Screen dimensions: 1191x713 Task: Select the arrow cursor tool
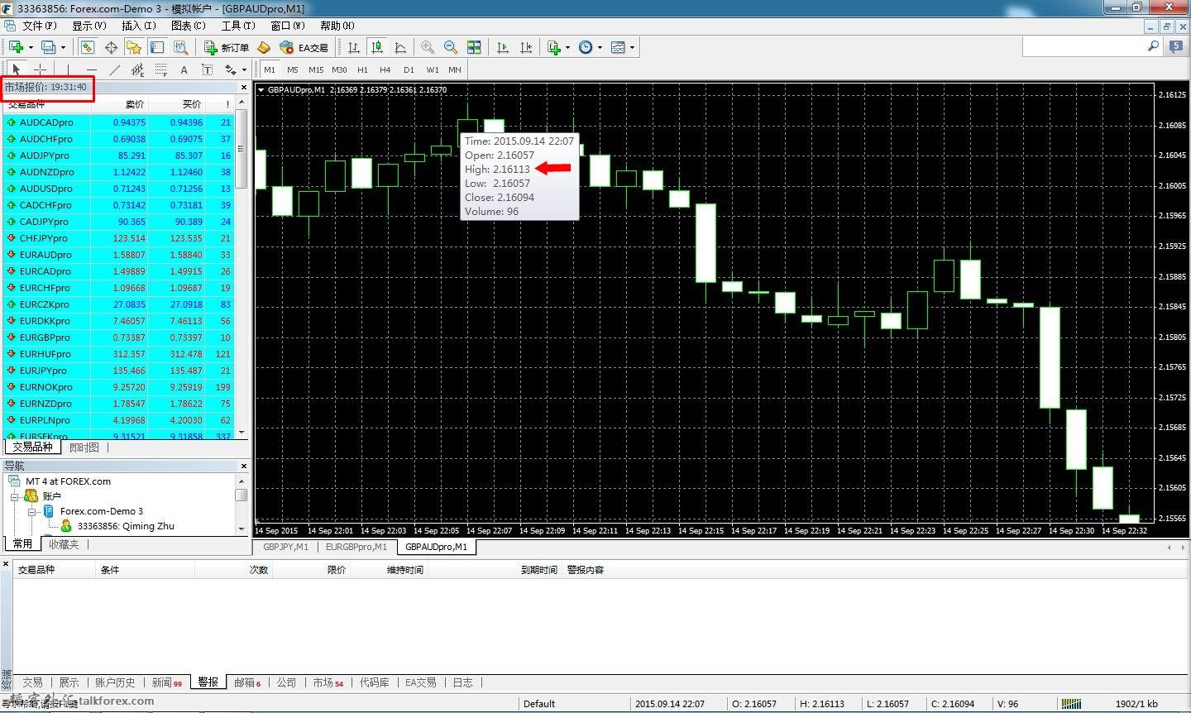pos(16,69)
